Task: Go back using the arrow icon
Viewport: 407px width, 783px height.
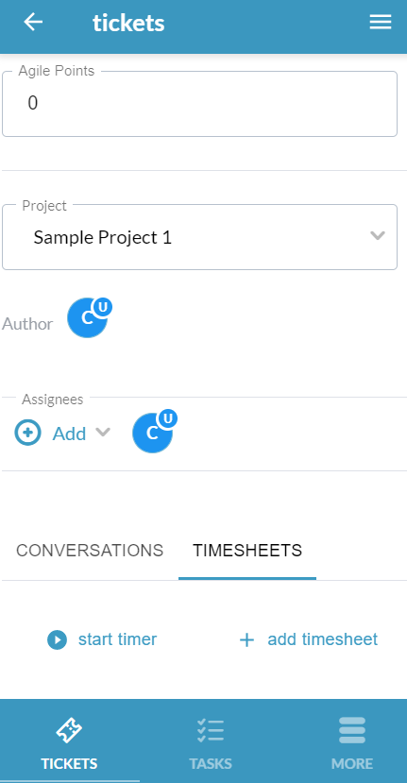Action: (33, 22)
